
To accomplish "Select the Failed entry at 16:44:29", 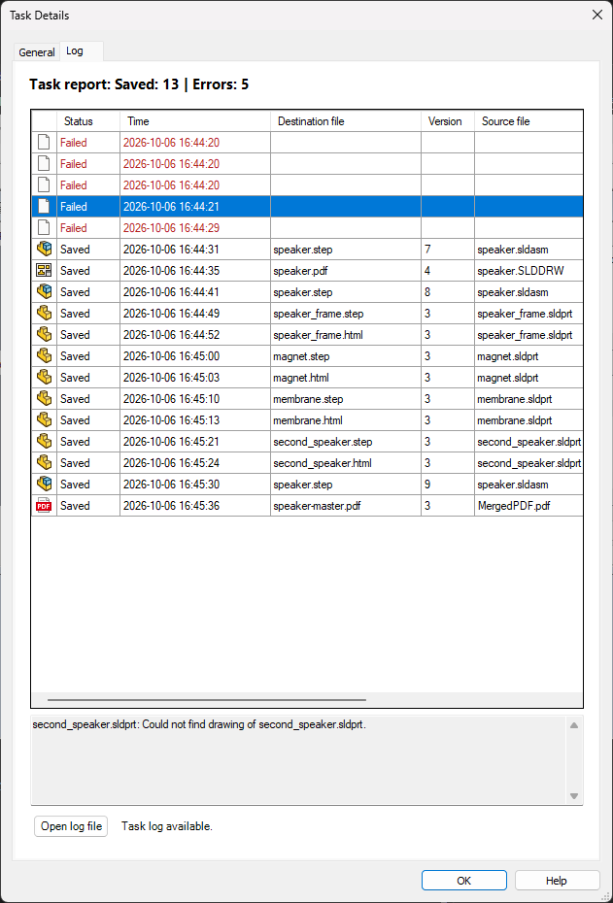I will 307,227.
